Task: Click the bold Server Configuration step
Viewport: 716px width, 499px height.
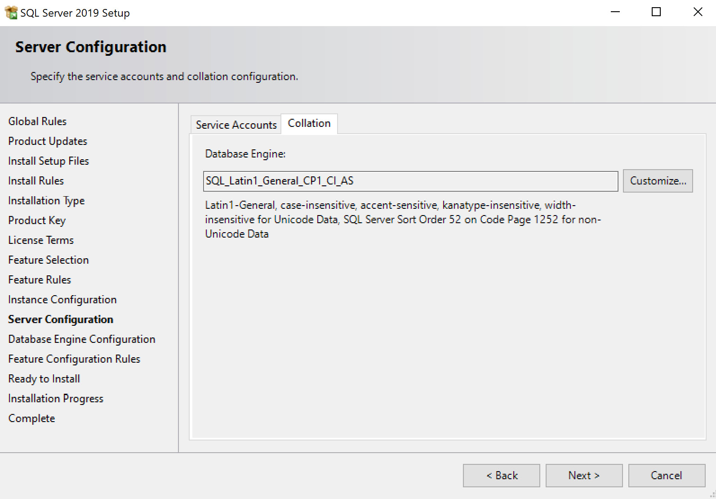Action: [x=61, y=319]
